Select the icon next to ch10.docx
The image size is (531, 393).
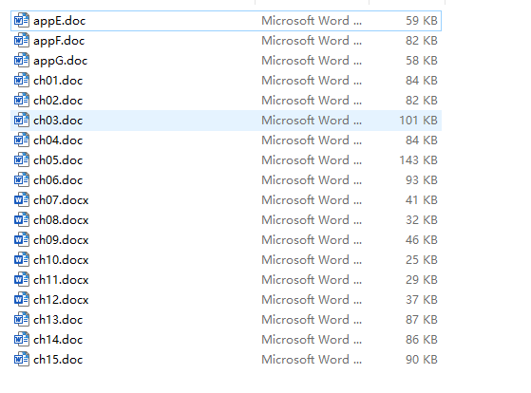click(21, 260)
